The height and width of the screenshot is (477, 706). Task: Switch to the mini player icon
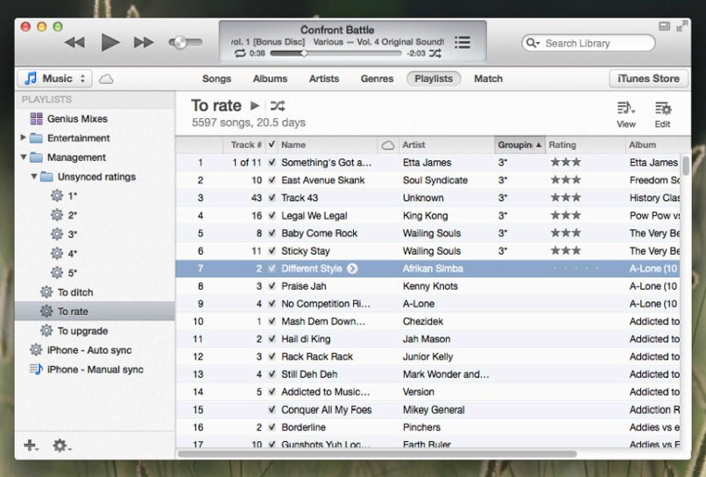(x=664, y=26)
